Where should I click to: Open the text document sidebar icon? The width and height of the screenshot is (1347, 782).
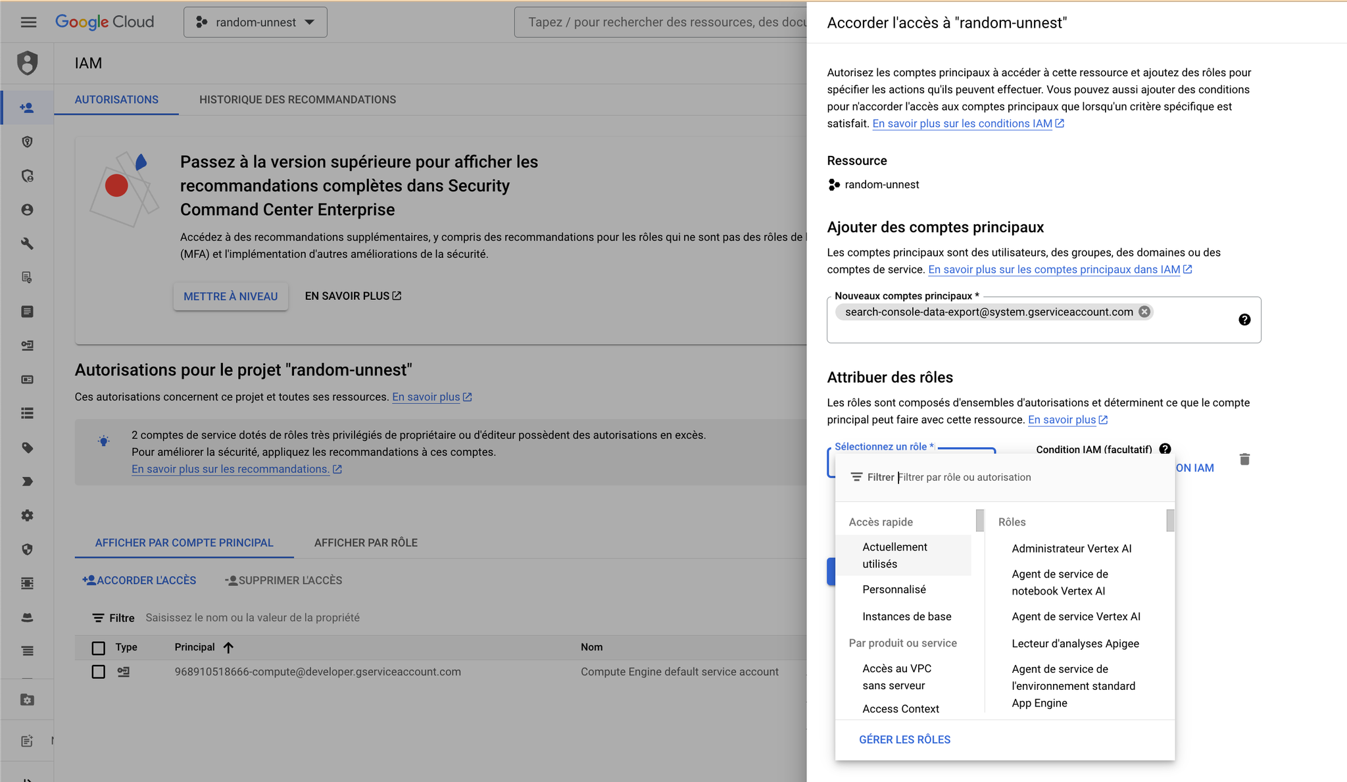click(27, 312)
